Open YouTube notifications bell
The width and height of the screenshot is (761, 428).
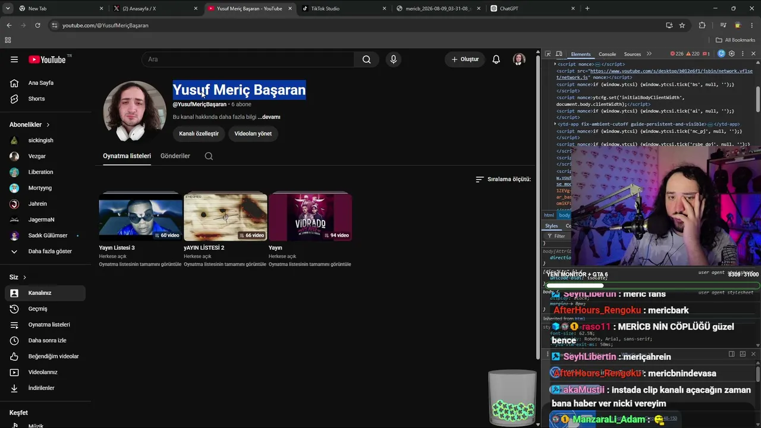click(x=496, y=59)
